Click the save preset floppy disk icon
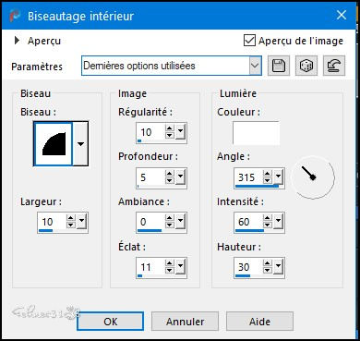The image size is (360, 341). click(279, 66)
